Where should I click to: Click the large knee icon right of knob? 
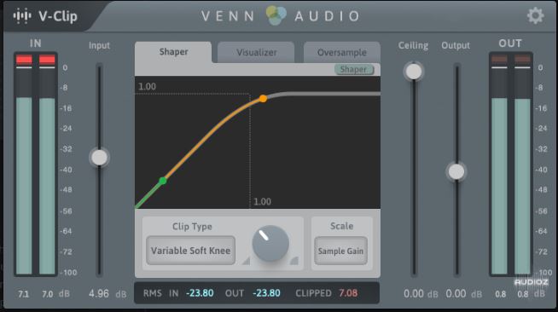pyautogui.click(x=294, y=261)
